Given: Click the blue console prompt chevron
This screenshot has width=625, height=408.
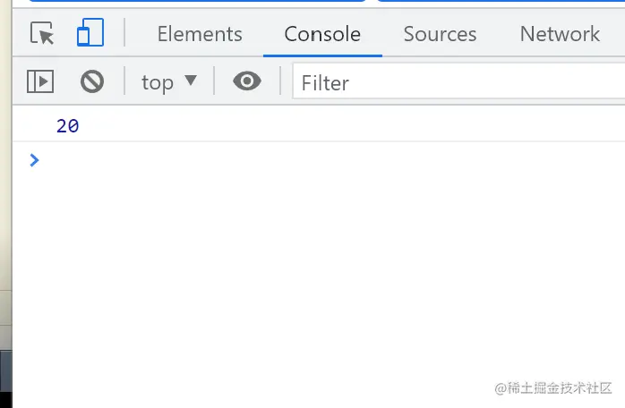Looking at the screenshot, I should (x=34, y=160).
